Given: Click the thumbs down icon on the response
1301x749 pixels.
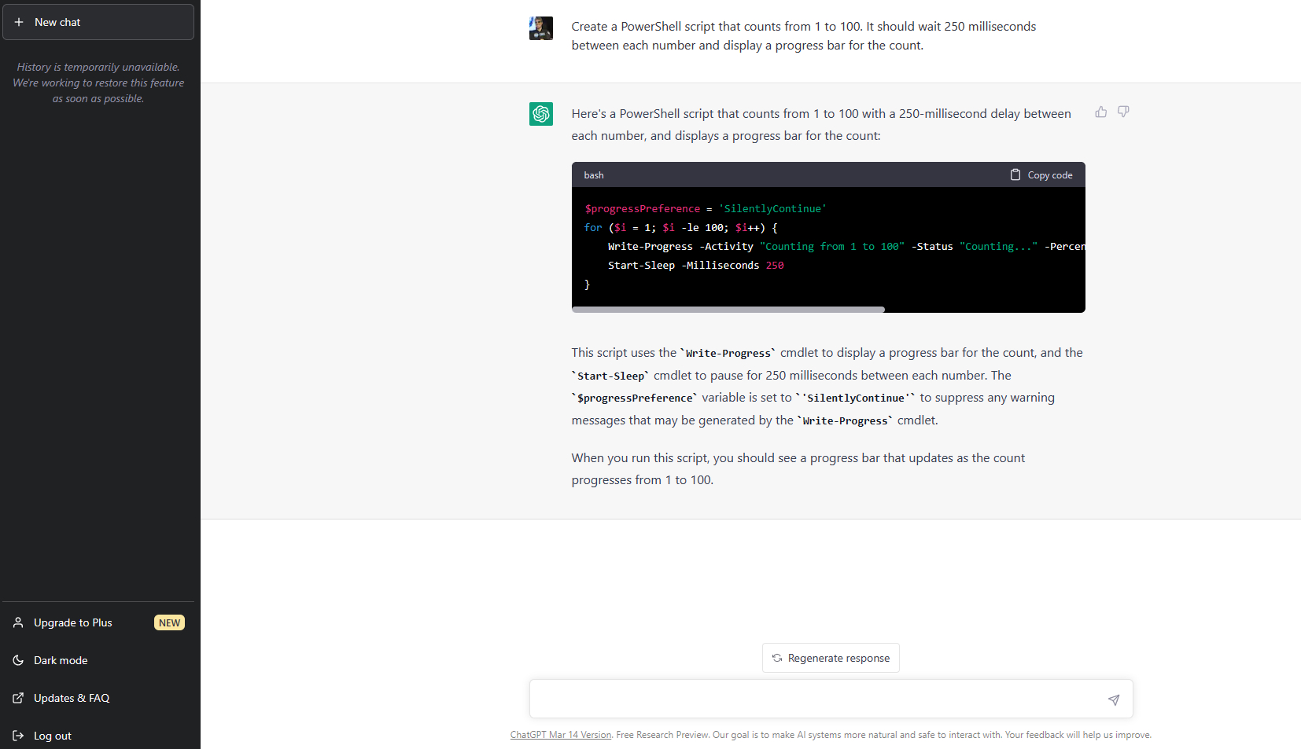Looking at the screenshot, I should coord(1123,112).
